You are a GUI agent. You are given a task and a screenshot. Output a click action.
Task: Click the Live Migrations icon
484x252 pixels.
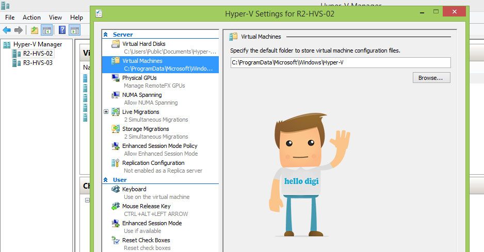pyautogui.click(x=116, y=112)
